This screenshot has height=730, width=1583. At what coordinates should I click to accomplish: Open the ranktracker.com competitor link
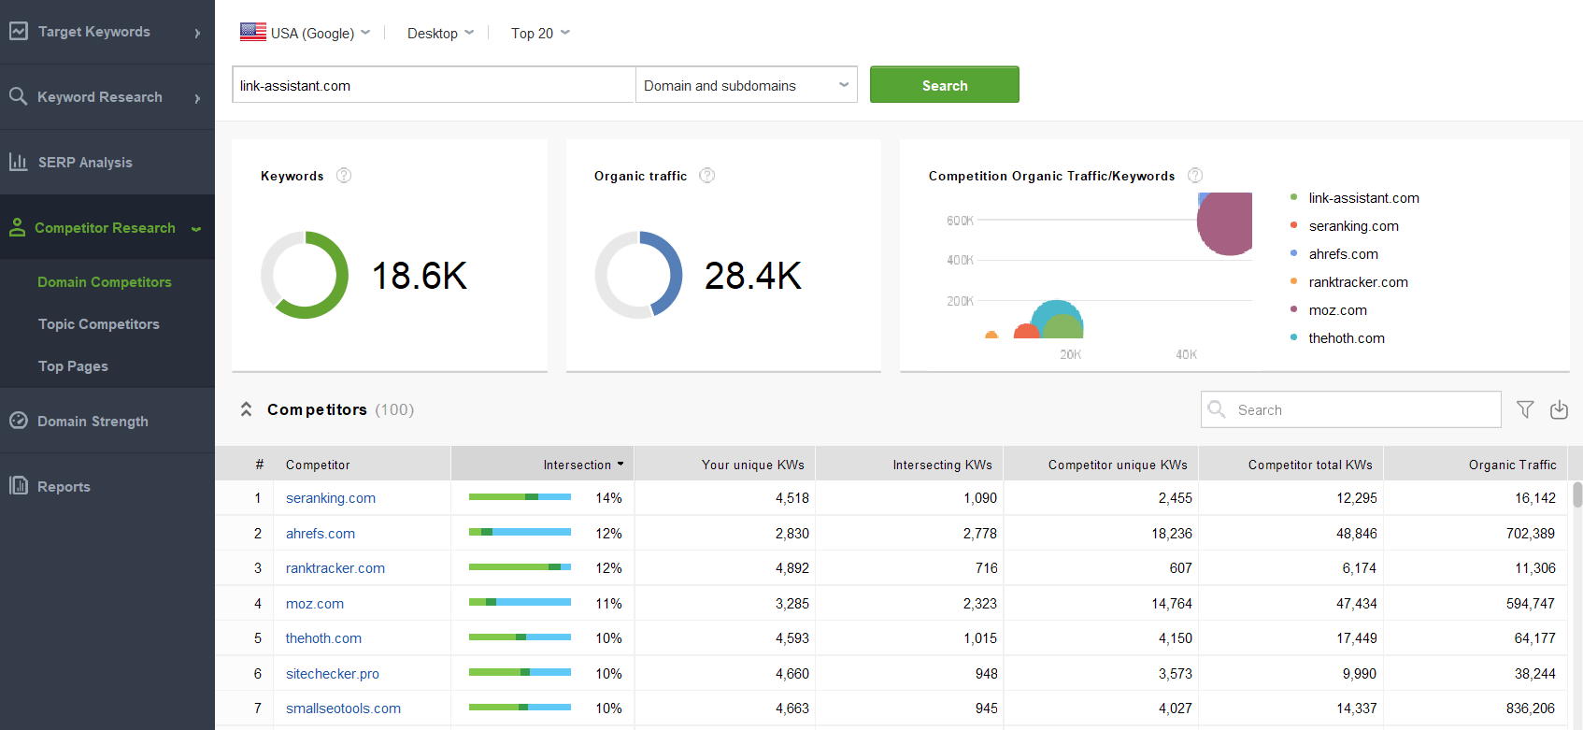pyautogui.click(x=335, y=568)
